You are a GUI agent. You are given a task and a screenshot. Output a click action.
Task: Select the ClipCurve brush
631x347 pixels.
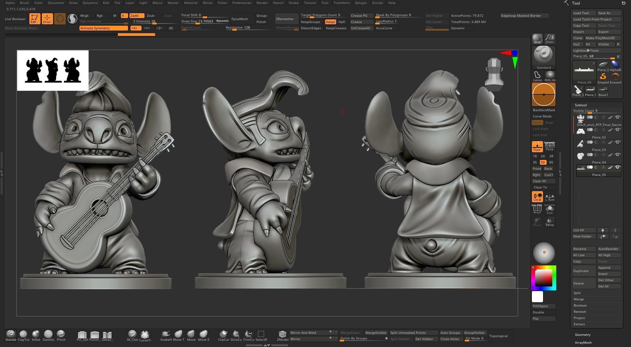click(224, 335)
